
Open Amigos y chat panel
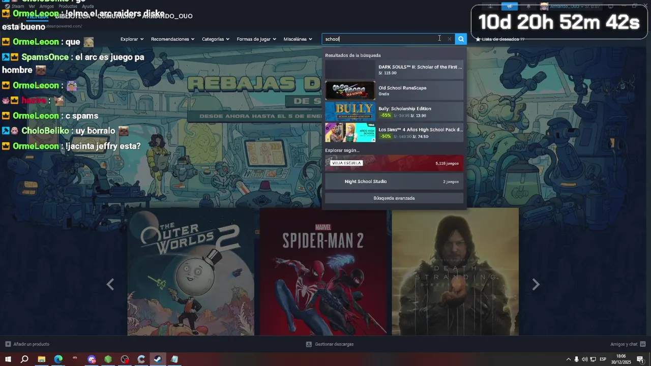click(x=628, y=344)
